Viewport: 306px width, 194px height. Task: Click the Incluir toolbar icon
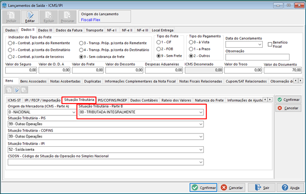11,17
